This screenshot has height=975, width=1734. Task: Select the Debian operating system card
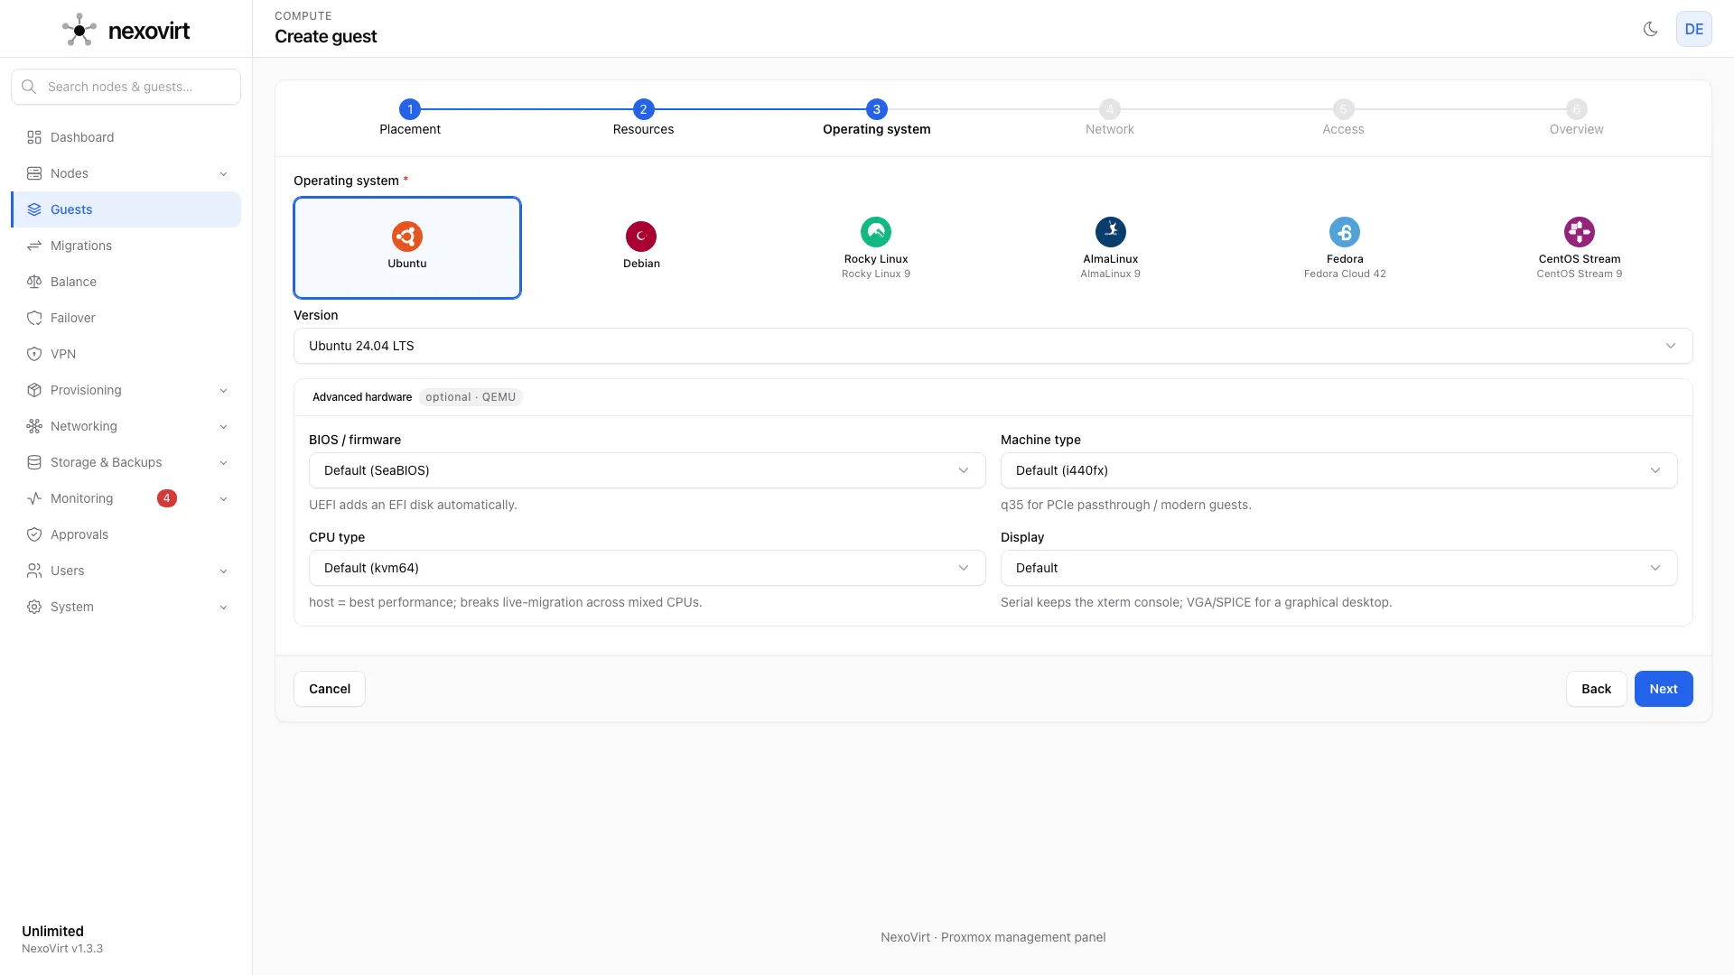coord(641,247)
